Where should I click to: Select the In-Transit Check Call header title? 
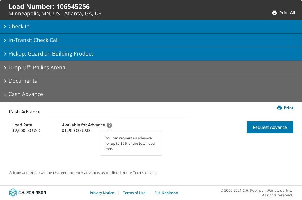click(34, 40)
